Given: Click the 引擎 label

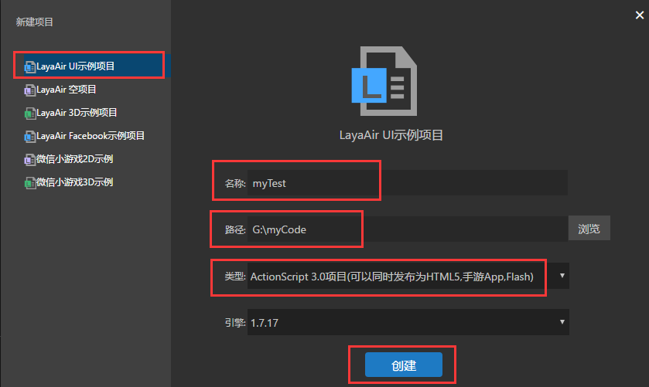Looking at the screenshot, I should click(235, 323).
